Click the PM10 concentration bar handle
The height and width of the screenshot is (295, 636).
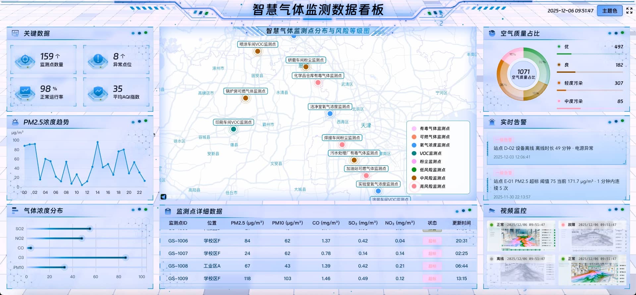(x=64, y=267)
